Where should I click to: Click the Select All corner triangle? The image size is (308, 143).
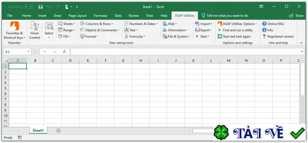click(6, 61)
